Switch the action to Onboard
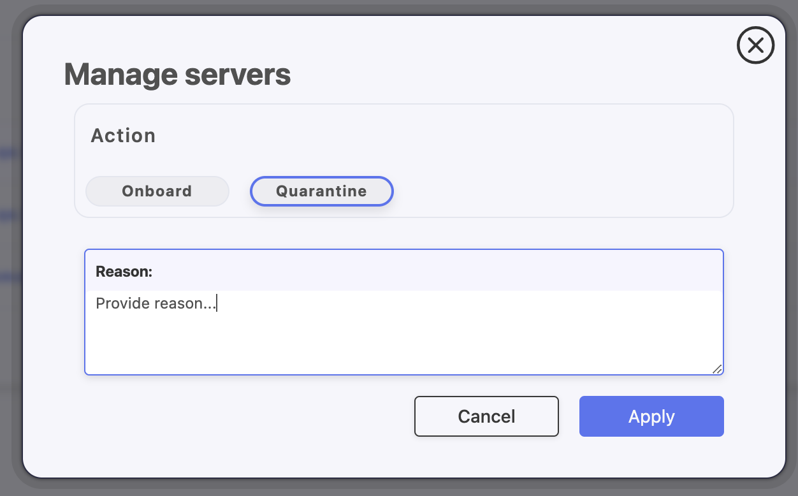This screenshot has height=496, width=798. [157, 191]
